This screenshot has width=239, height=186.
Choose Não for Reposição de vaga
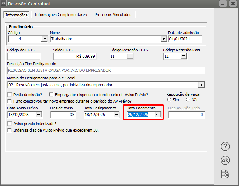188,100
